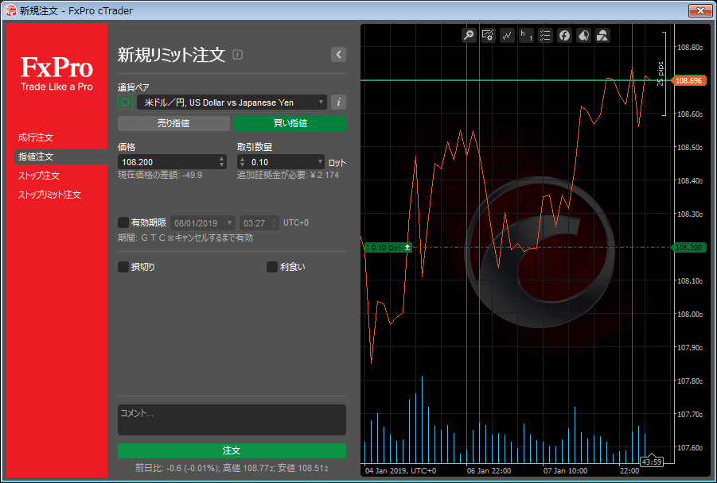Click the price stepper arrows

click(222, 161)
